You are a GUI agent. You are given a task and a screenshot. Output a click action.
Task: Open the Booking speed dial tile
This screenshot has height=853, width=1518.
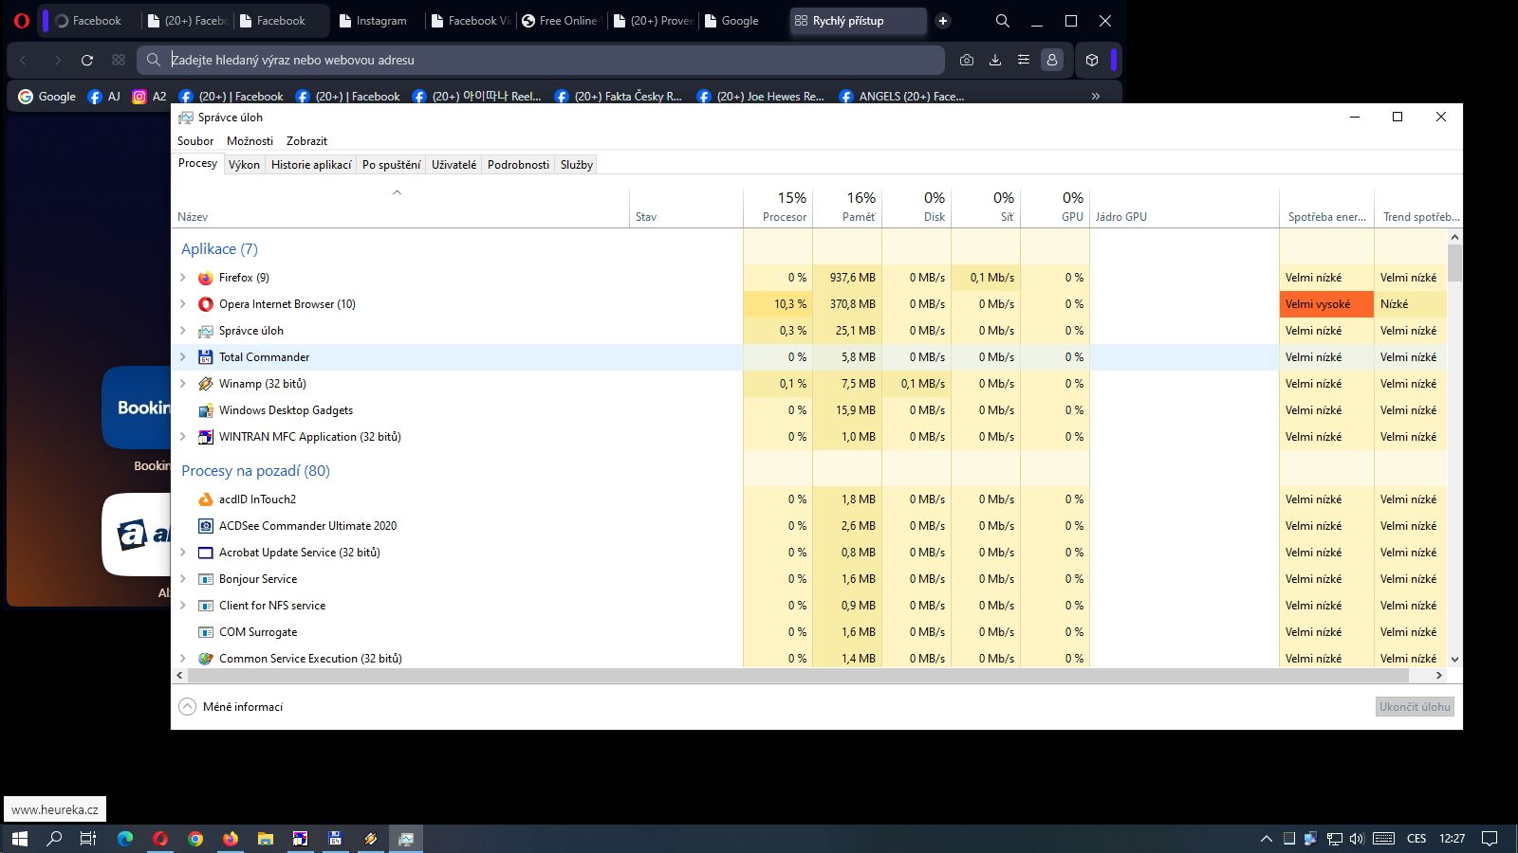(137, 408)
